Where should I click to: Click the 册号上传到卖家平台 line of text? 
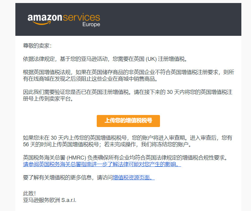tap(48, 99)
